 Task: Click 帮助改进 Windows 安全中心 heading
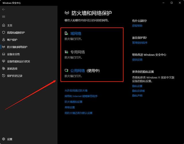point(149,55)
